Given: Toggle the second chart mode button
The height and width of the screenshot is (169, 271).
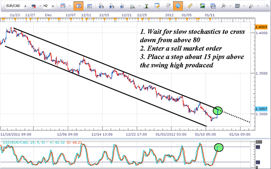Looking at the screenshot, I should 89,6.
